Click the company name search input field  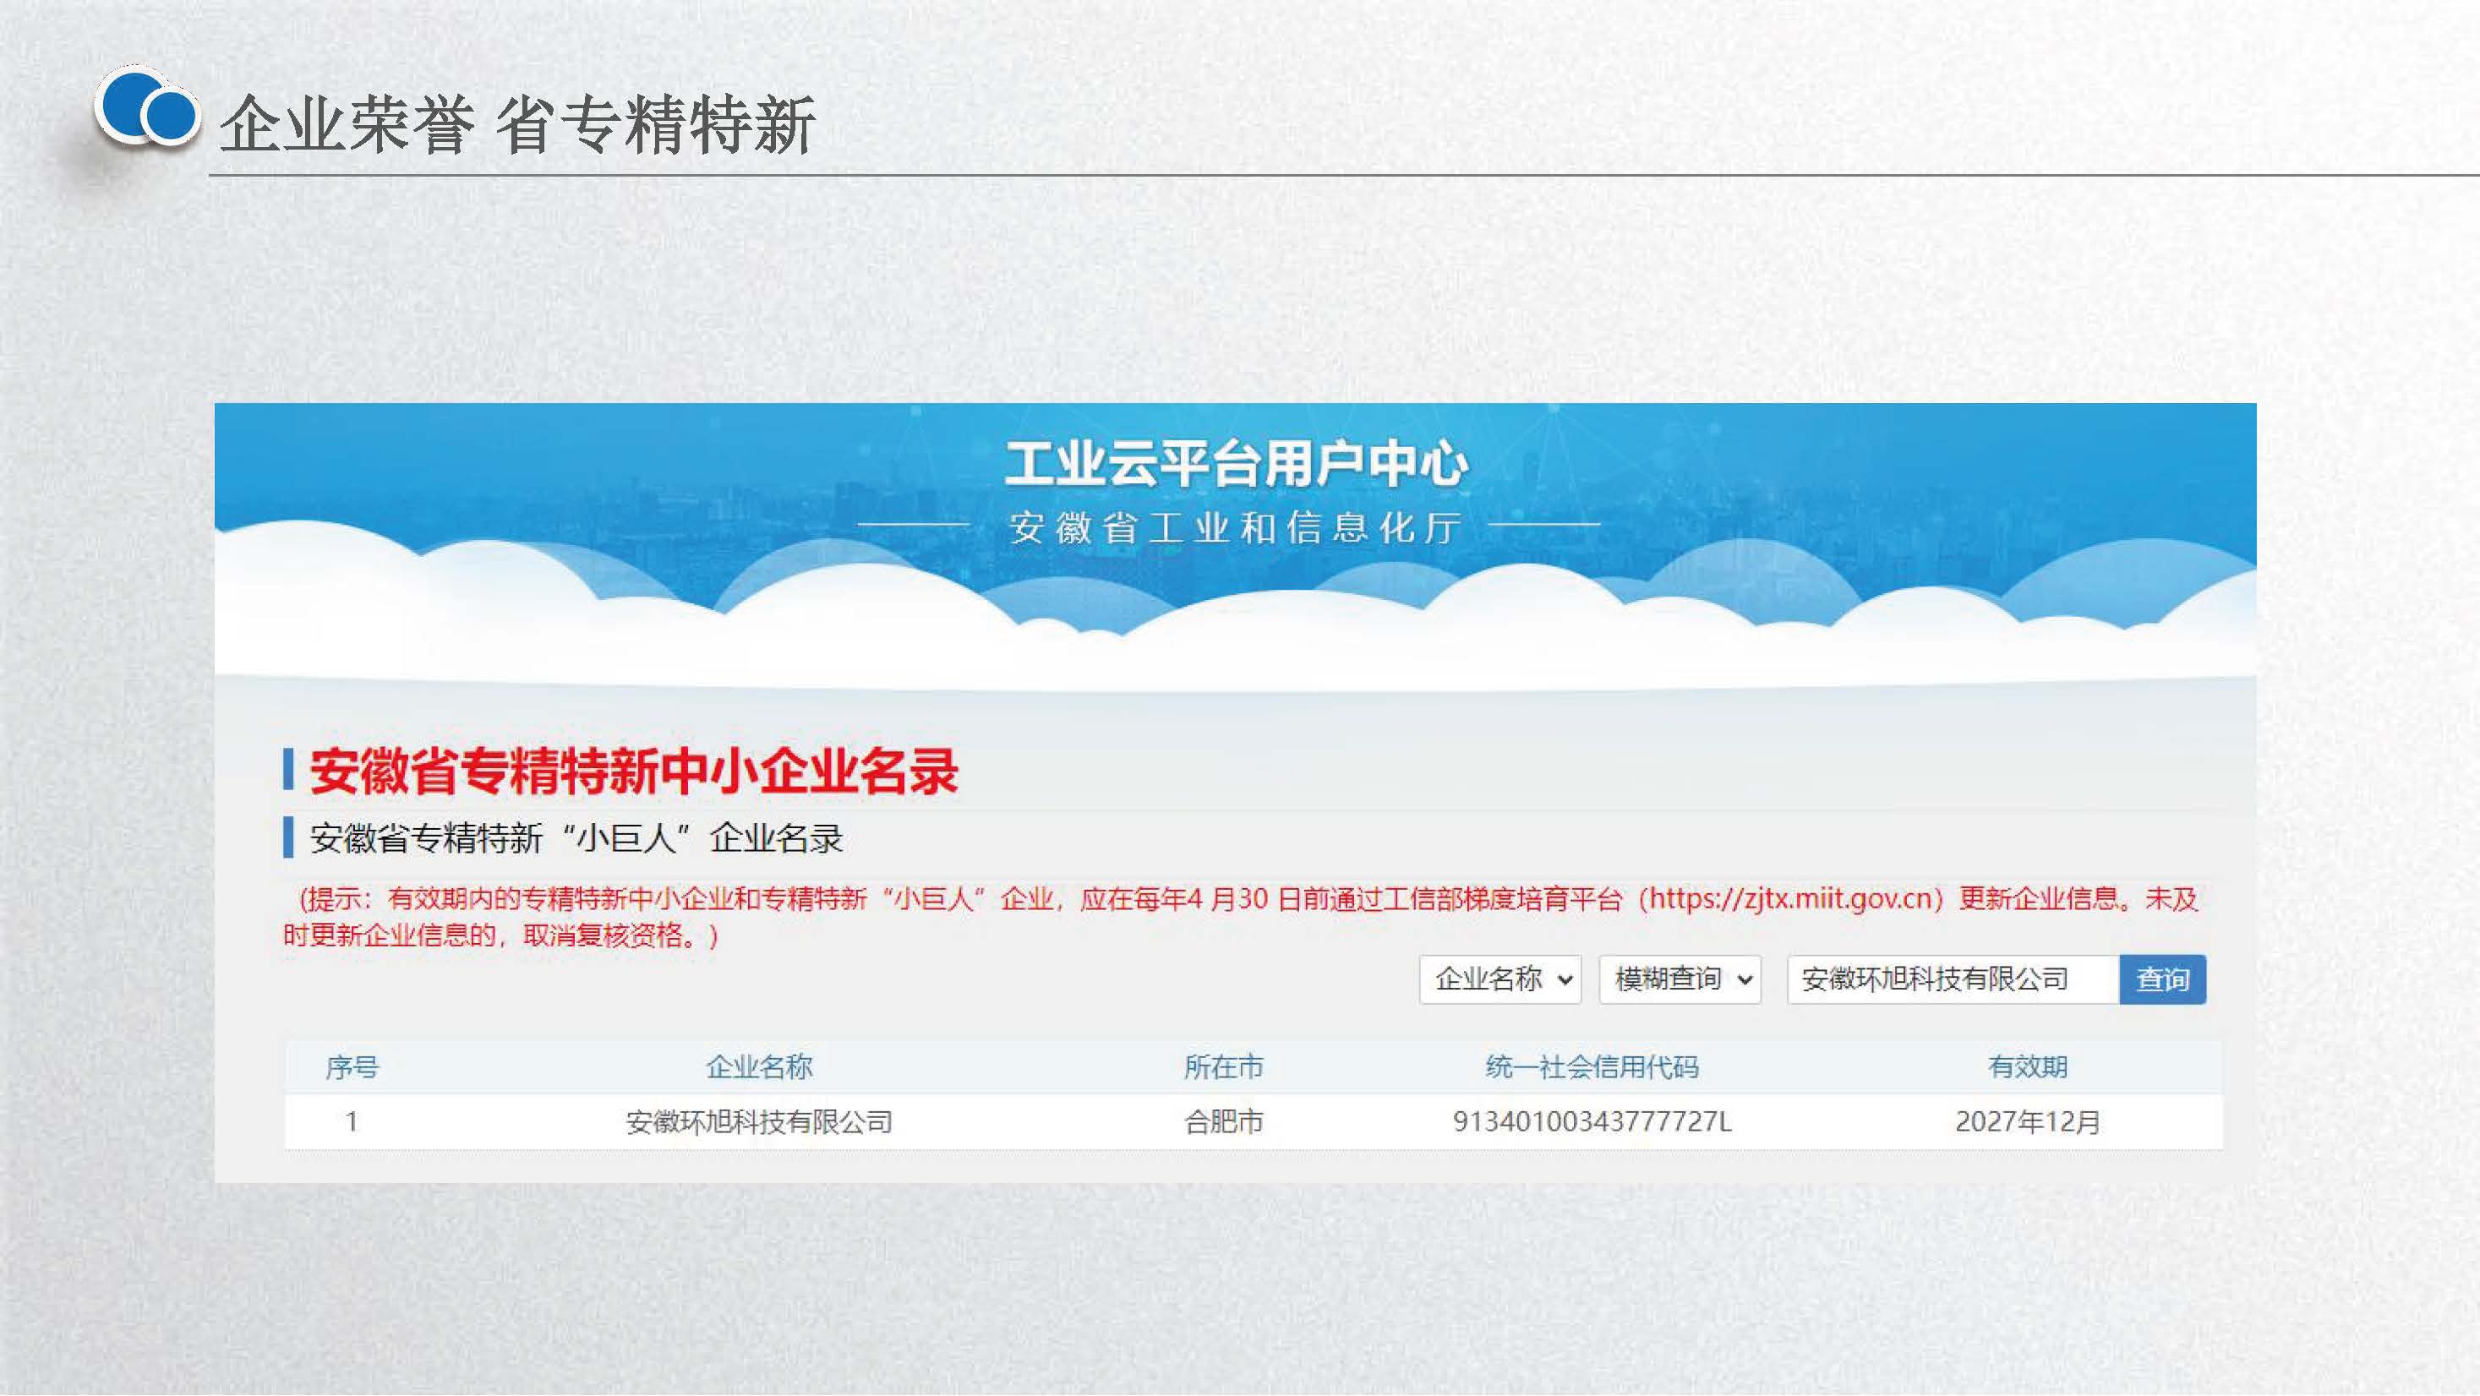pos(1953,979)
